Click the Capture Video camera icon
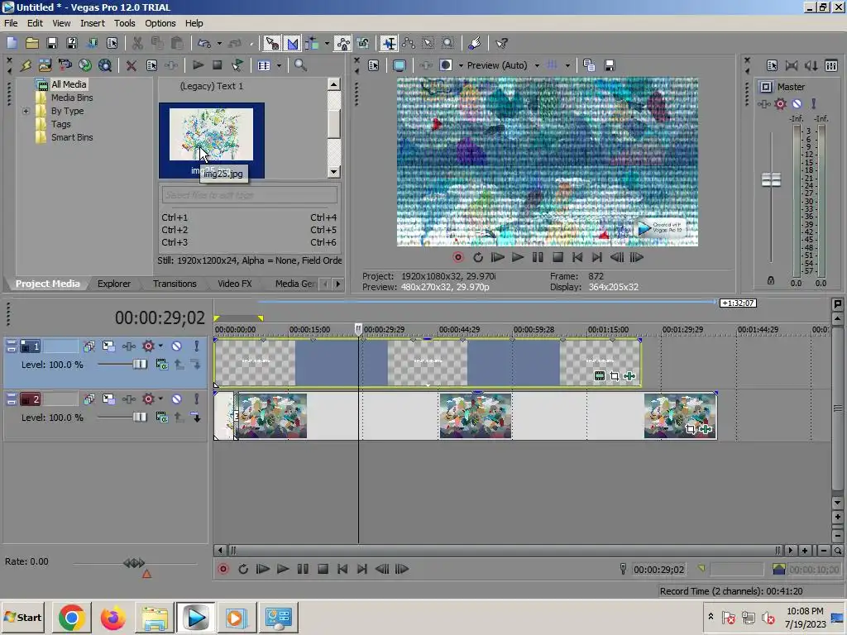The height and width of the screenshot is (635, 847). coord(65,65)
